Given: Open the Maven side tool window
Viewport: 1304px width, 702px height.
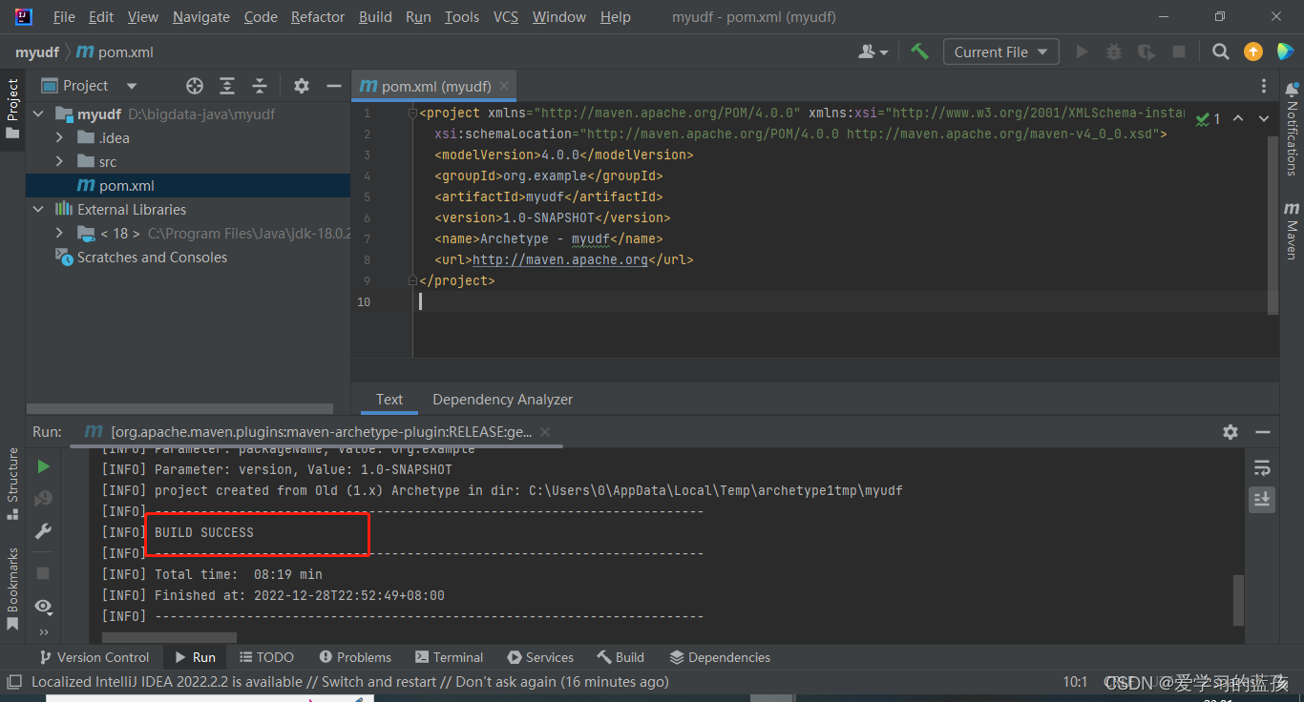Looking at the screenshot, I should click(1292, 230).
